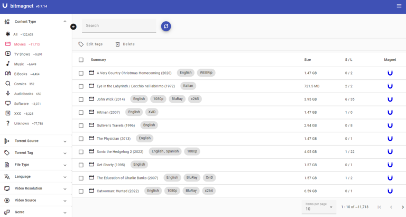The width and height of the screenshot is (406, 217).
Task: Check the Gulliver's Travels (1996) row
Action: point(81,125)
